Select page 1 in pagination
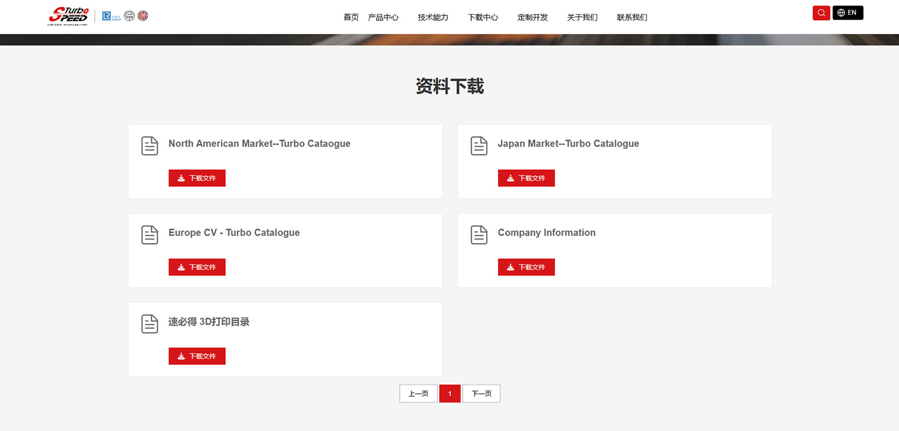The width and height of the screenshot is (899, 431). click(x=449, y=394)
